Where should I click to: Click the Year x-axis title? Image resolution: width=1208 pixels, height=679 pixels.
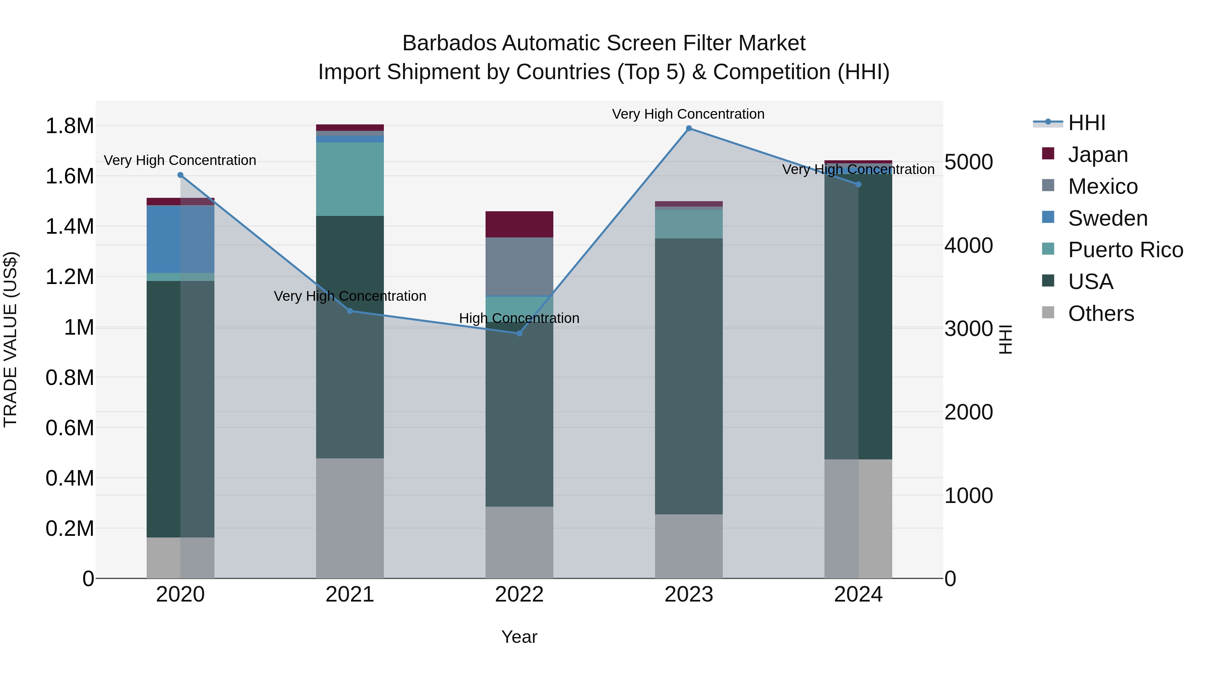coord(519,637)
